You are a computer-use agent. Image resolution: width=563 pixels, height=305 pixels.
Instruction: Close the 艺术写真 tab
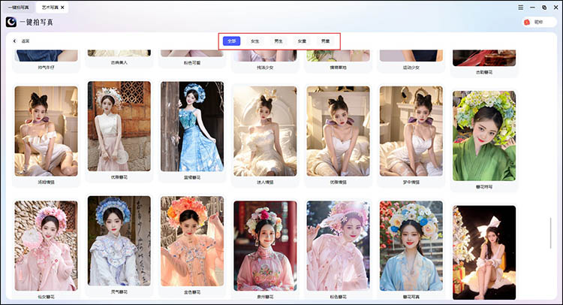tap(62, 7)
